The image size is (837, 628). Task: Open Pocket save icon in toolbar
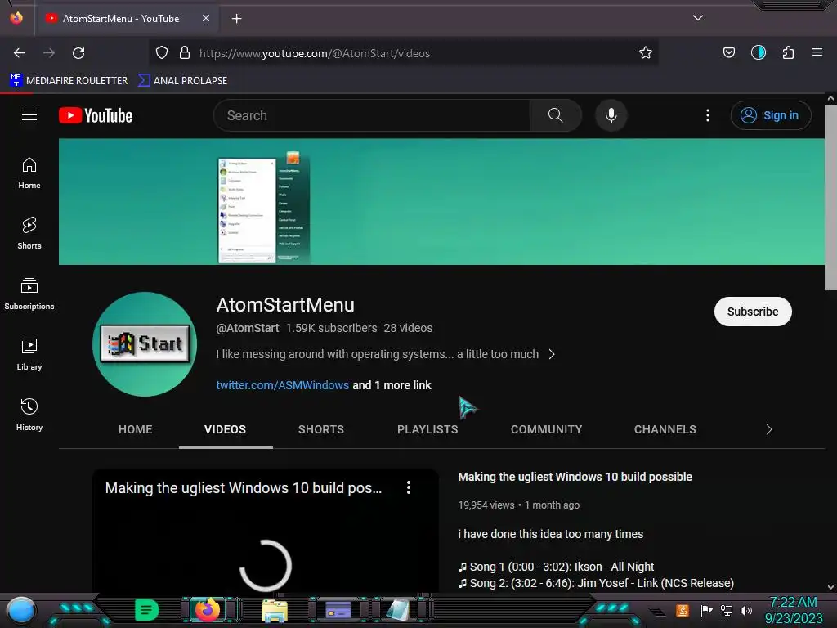[x=728, y=53]
